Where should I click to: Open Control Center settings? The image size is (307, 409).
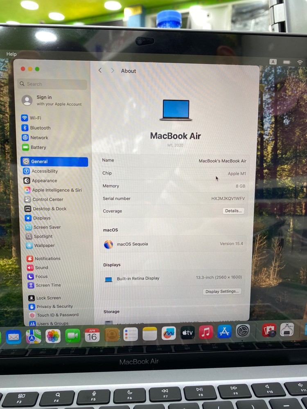[x=44, y=200]
